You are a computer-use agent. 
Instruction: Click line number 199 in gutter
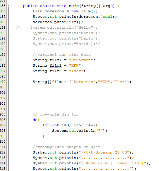pyautogui.click(x=3, y=82)
